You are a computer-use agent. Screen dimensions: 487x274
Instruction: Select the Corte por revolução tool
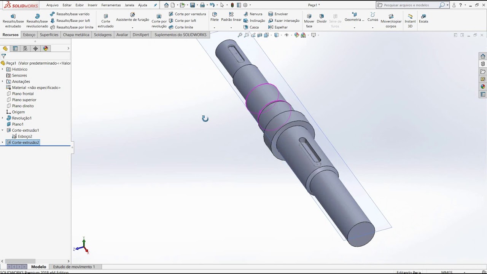coord(159,21)
